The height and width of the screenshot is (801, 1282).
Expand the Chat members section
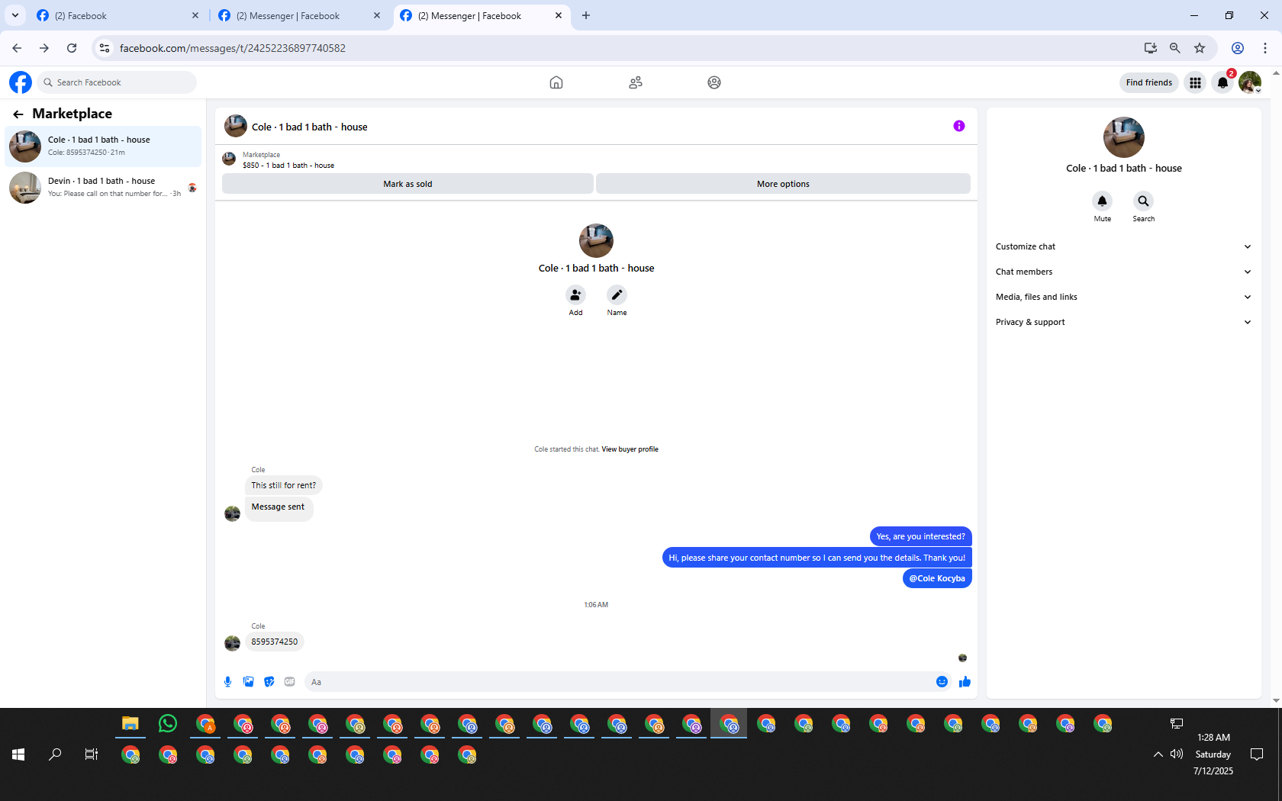[1123, 272]
